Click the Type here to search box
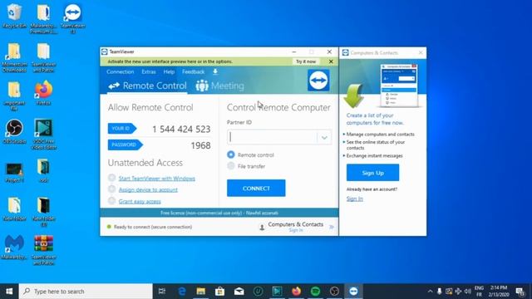This screenshot has height=299, width=532. click(x=86, y=292)
